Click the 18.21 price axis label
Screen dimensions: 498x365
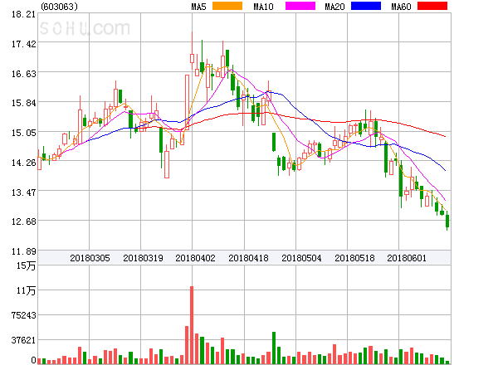[x=24, y=14]
